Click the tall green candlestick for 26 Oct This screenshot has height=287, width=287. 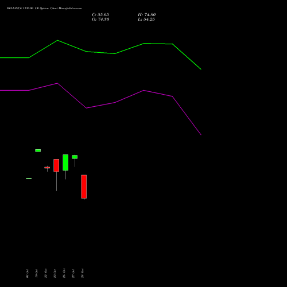click(65, 162)
